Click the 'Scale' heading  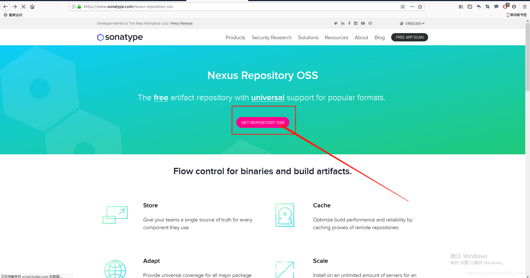click(x=320, y=261)
